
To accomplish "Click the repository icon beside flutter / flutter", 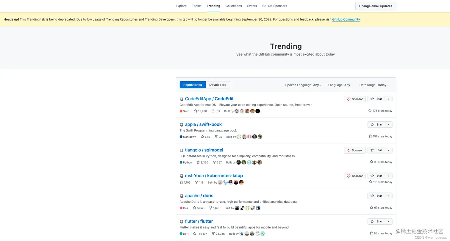I will coord(182,222).
